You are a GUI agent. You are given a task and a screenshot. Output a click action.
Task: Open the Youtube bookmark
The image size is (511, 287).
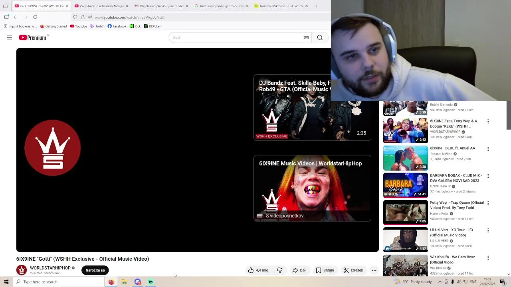pos(78,26)
